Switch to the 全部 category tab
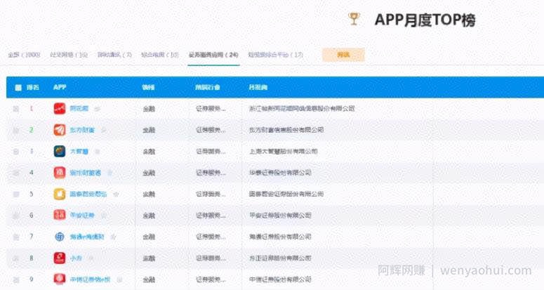The width and height of the screenshot is (544, 290). (x=25, y=55)
